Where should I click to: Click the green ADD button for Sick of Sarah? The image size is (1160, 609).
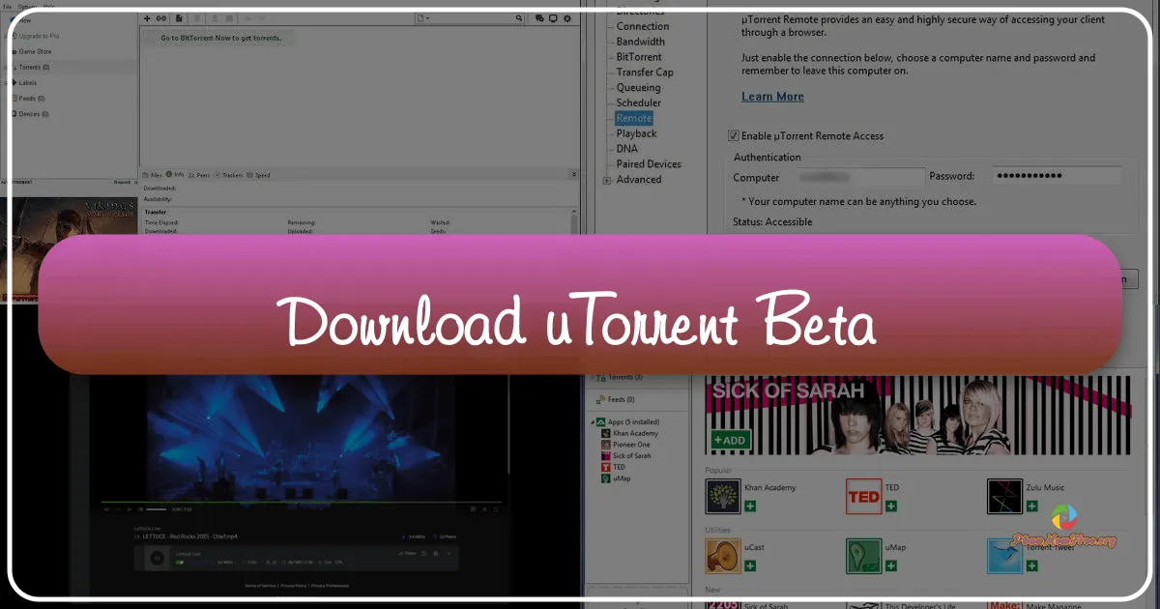[731, 440]
